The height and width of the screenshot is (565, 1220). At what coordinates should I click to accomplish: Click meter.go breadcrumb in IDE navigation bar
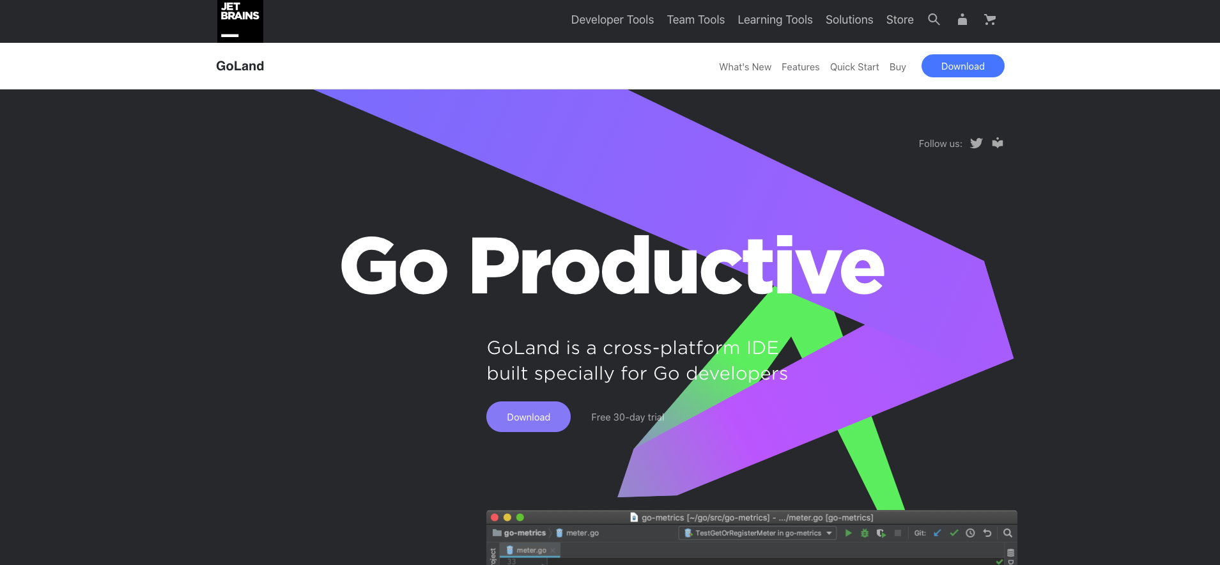pyautogui.click(x=577, y=533)
